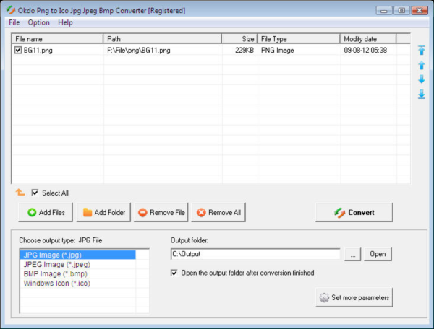Sort list by File Type column header
The width and height of the screenshot is (434, 329).
pos(299,39)
